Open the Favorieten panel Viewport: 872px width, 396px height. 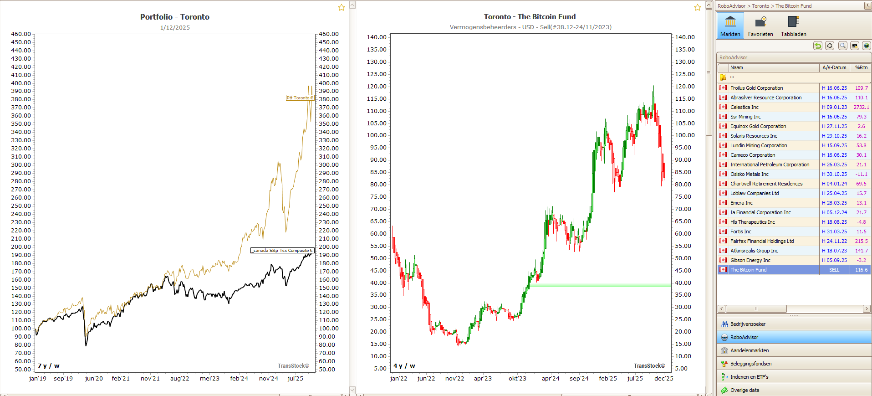(x=760, y=26)
